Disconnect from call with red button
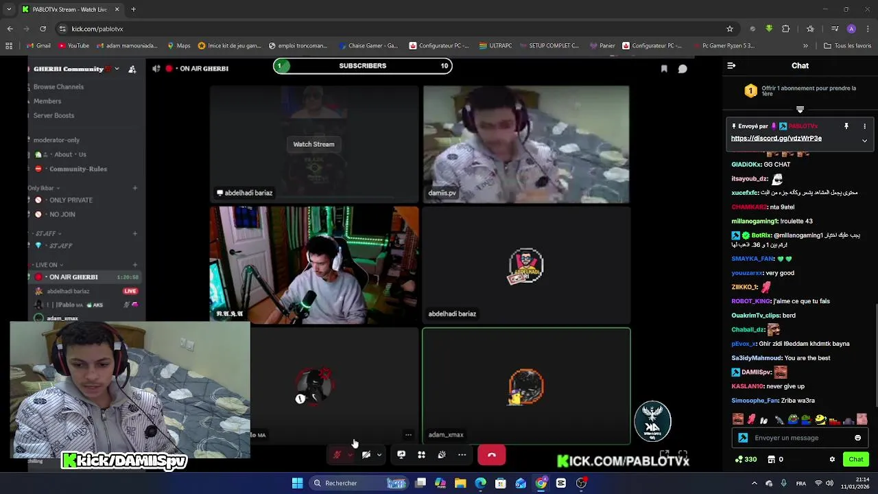Image resolution: width=878 pixels, height=494 pixels. pos(491,455)
